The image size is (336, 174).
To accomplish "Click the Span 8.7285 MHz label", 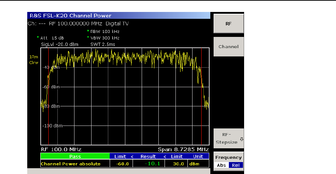I will pyautogui.click(x=183, y=149).
